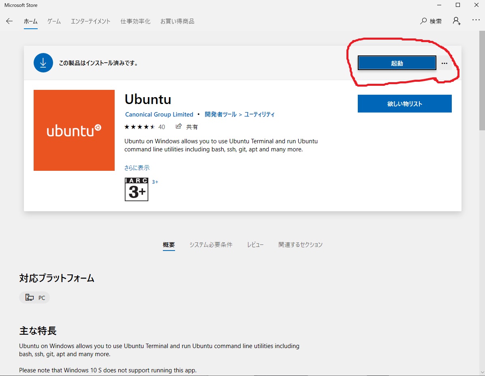Open the ユーティリティ subcategory link
The image size is (485, 376).
click(259, 114)
